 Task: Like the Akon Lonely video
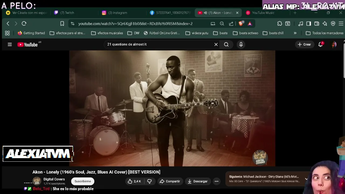pos(134,181)
